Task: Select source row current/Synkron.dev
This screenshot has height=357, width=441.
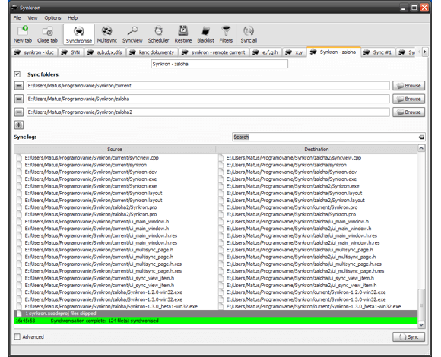Action: click(90, 172)
